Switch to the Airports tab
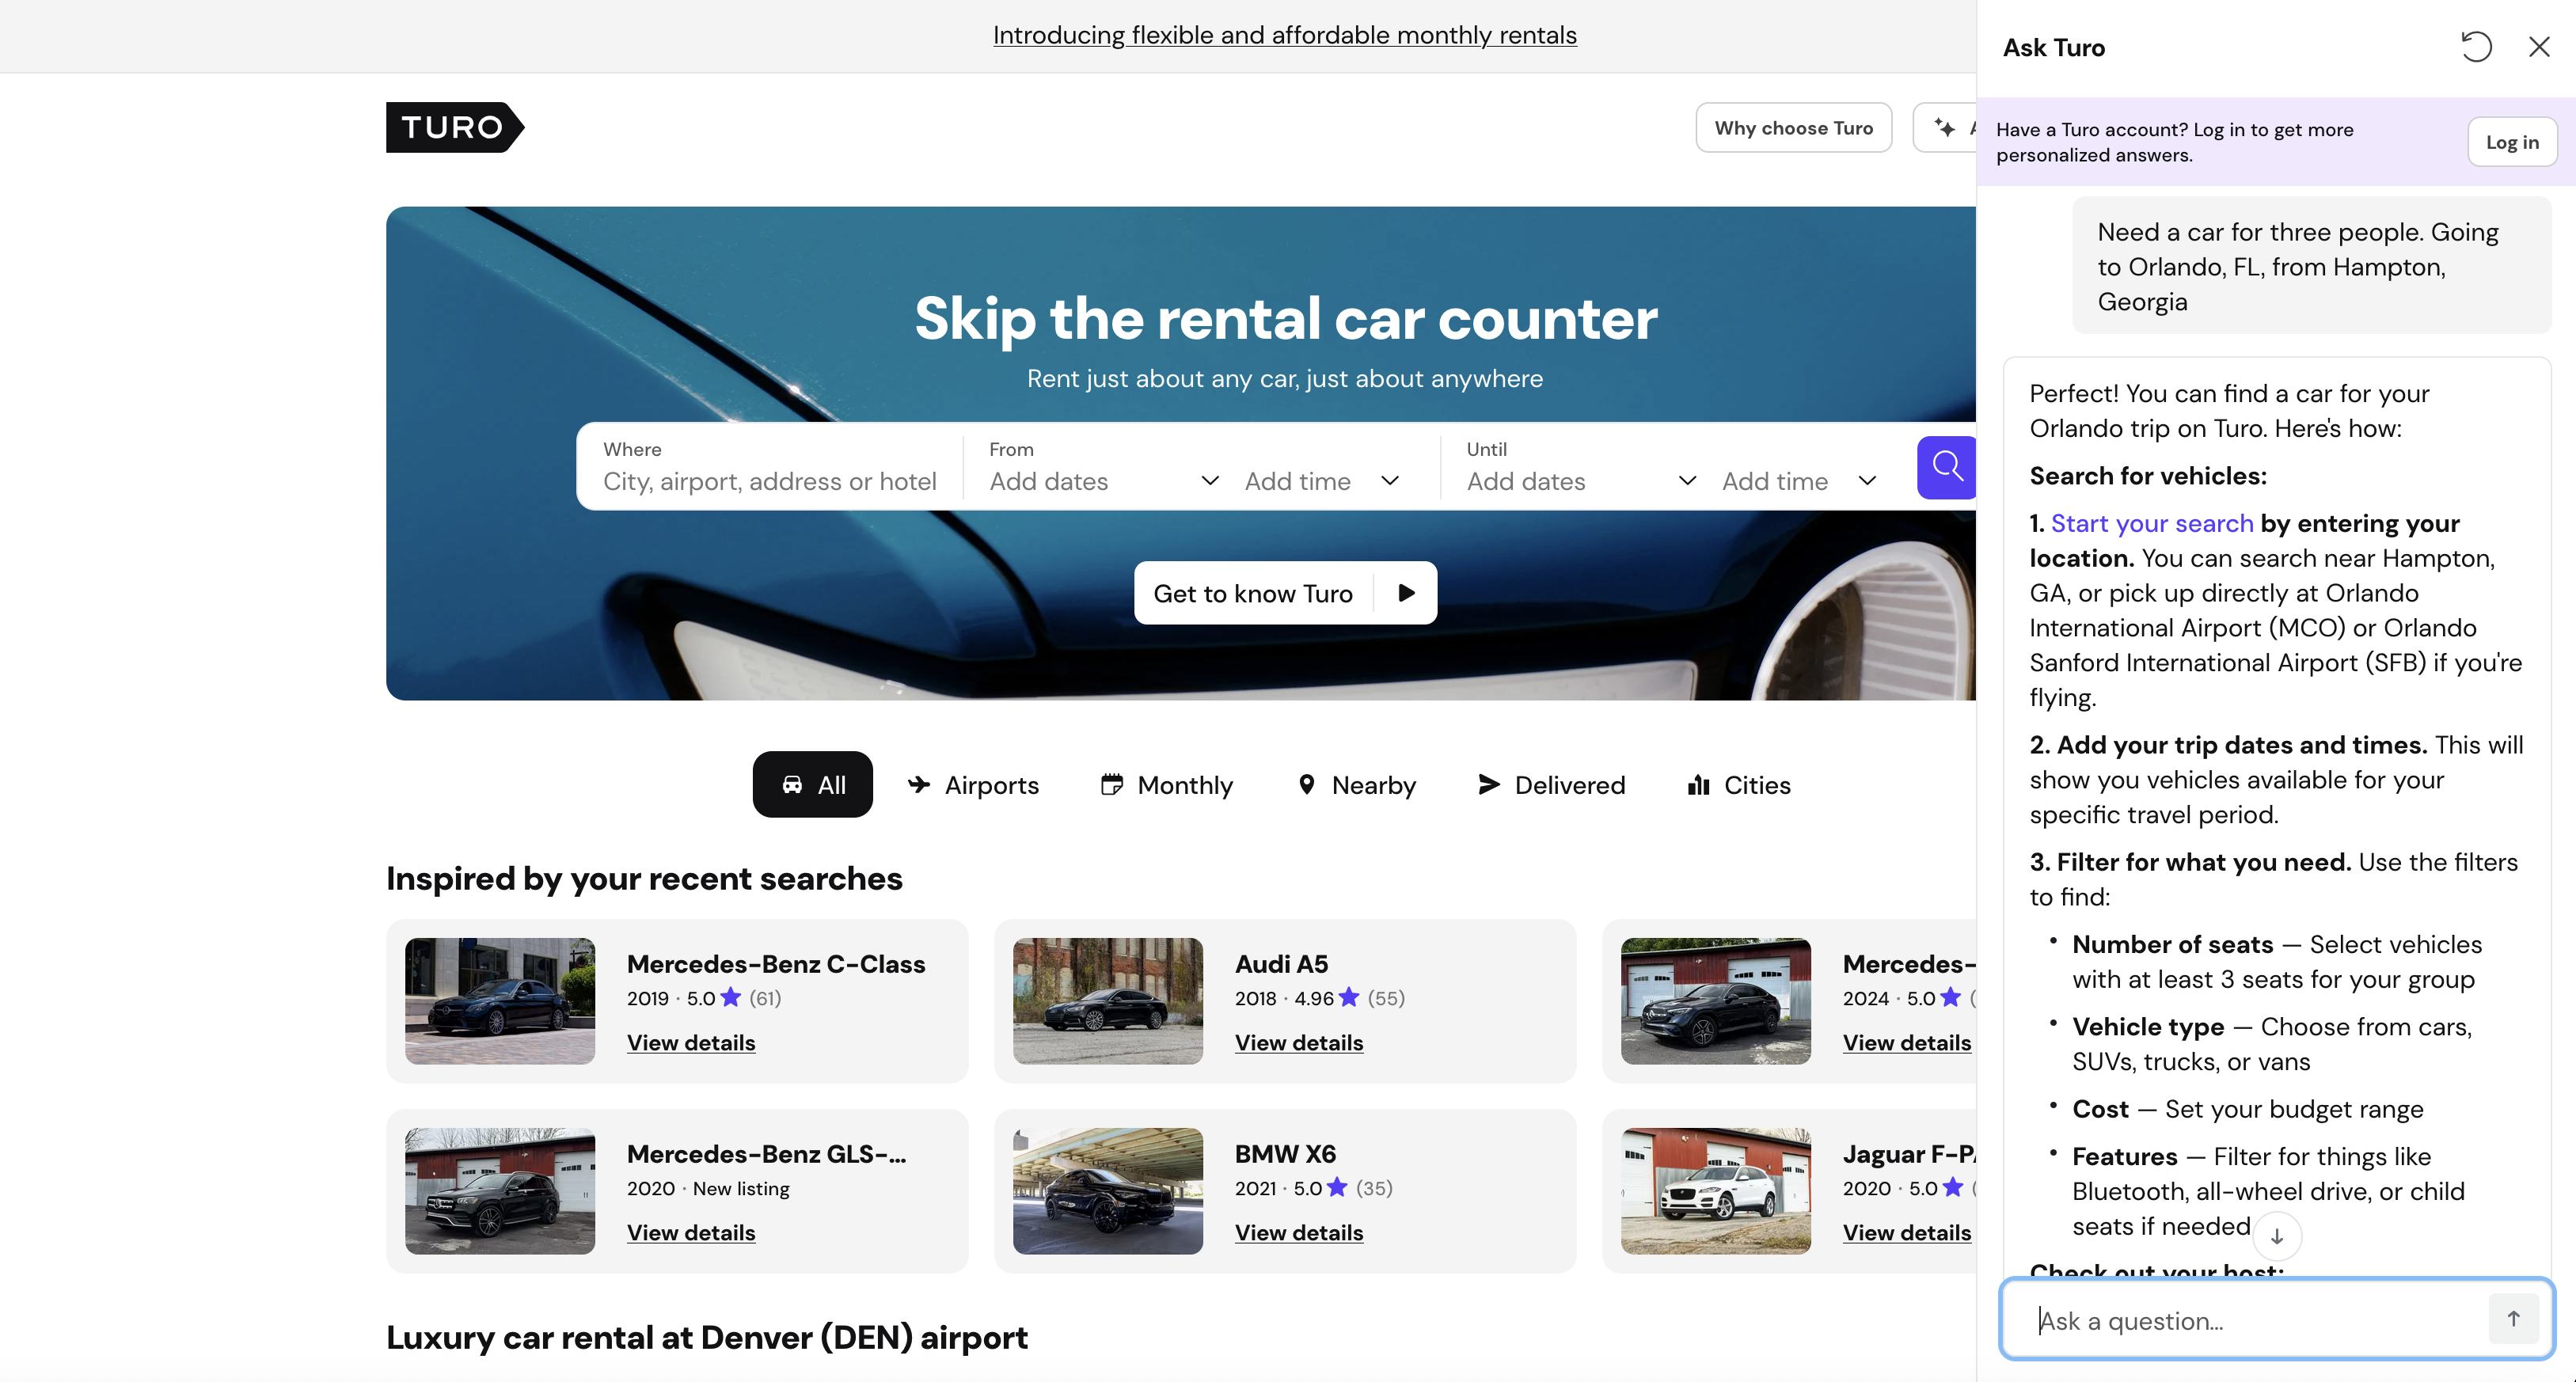This screenshot has width=2576, height=1382. pyautogui.click(x=973, y=785)
